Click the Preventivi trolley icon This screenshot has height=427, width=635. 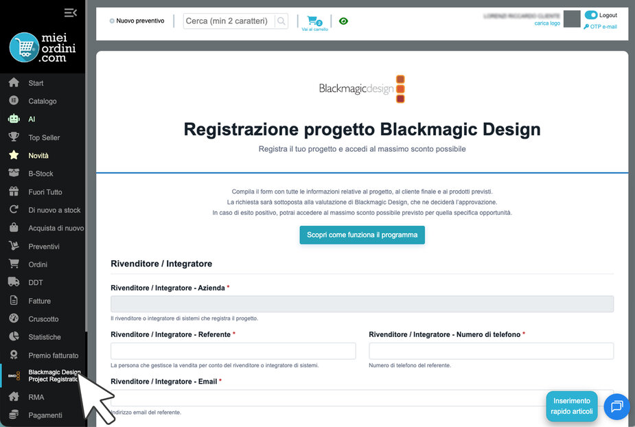(x=14, y=246)
